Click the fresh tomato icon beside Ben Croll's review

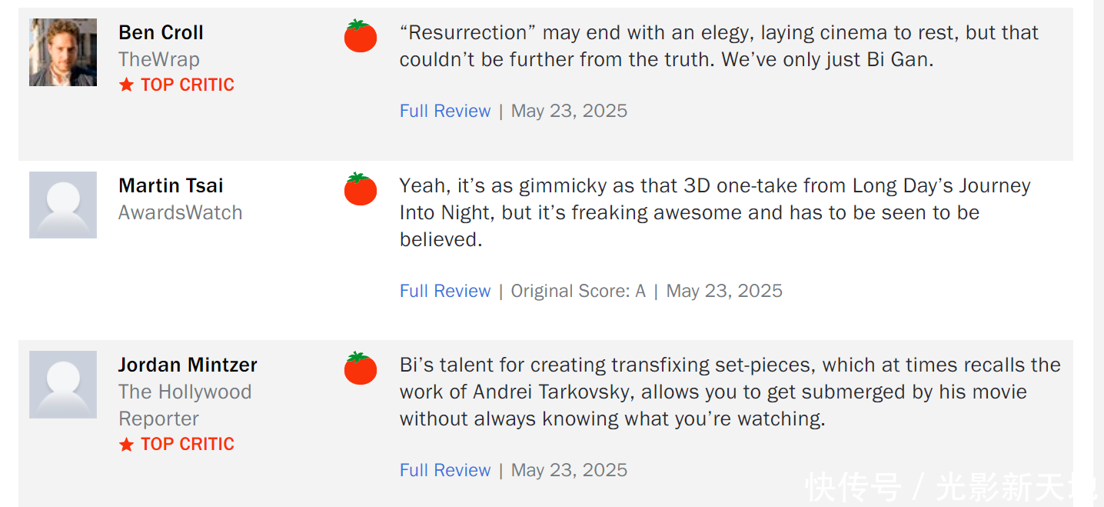pos(360,36)
